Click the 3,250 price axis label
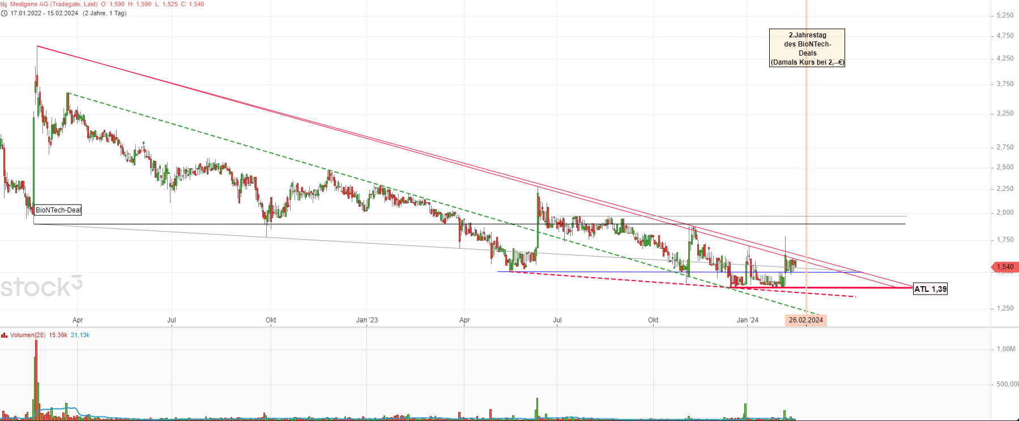This screenshot has height=421, width=1019. pyautogui.click(x=1005, y=113)
